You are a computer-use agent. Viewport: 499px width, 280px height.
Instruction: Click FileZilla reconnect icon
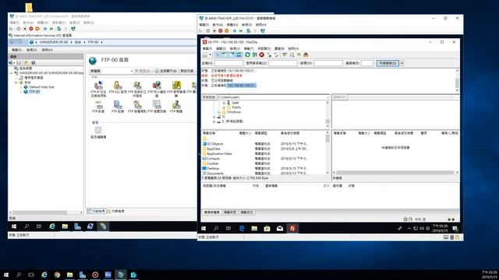coord(276,55)
